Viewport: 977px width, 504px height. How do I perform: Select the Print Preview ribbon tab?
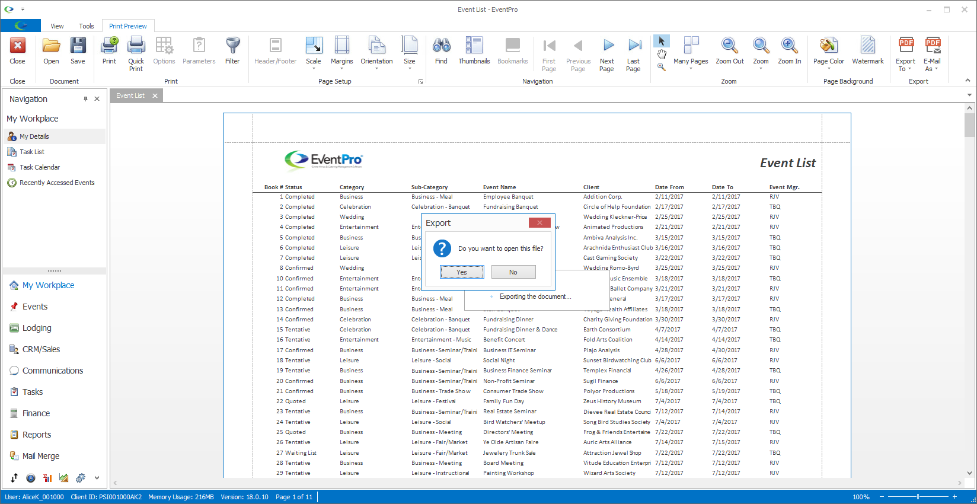pyautogui.click(x=128, y=26)
